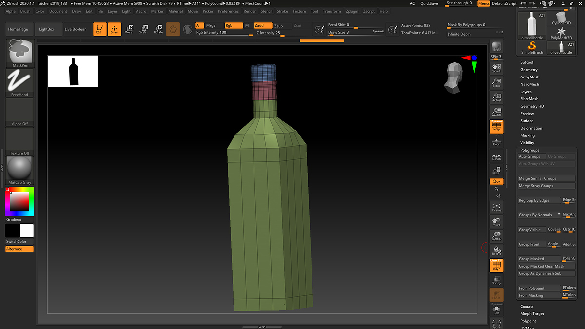Image resolution: width=585 pixels, height=329 pixels.
Task: Click Merge Similar Groups
Action: (x=546, y=178)
